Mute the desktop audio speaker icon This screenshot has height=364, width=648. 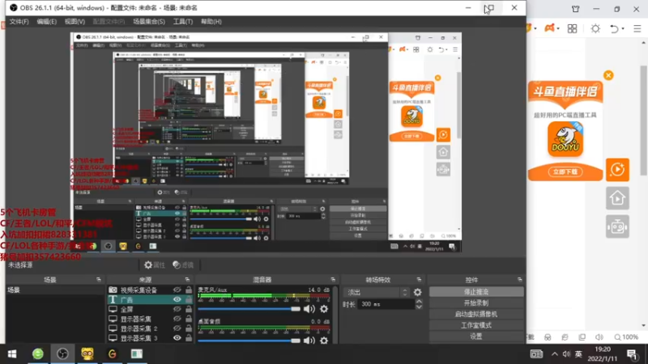(x=309, y=341)
